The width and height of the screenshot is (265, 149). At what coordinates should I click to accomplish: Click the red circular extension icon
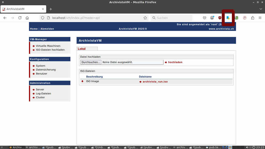(x=245, y=18)
